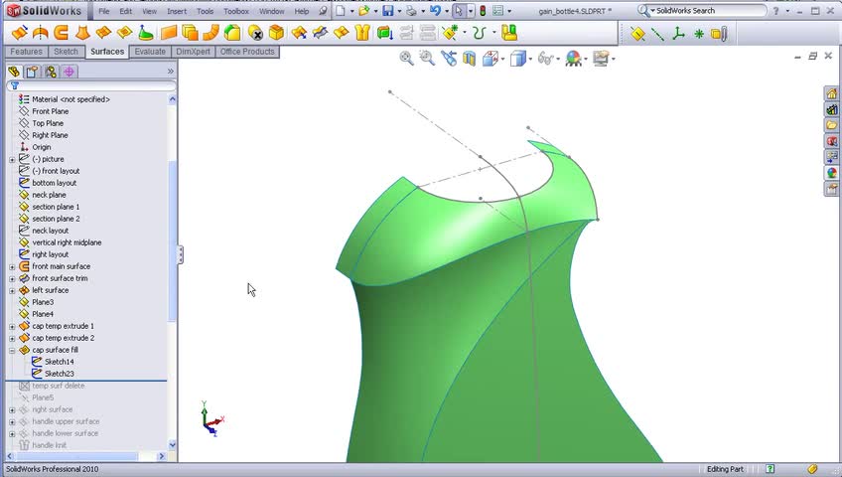Select the Replace Face tool
Screen dimensions: 842x477
click(x=277, y=34)
